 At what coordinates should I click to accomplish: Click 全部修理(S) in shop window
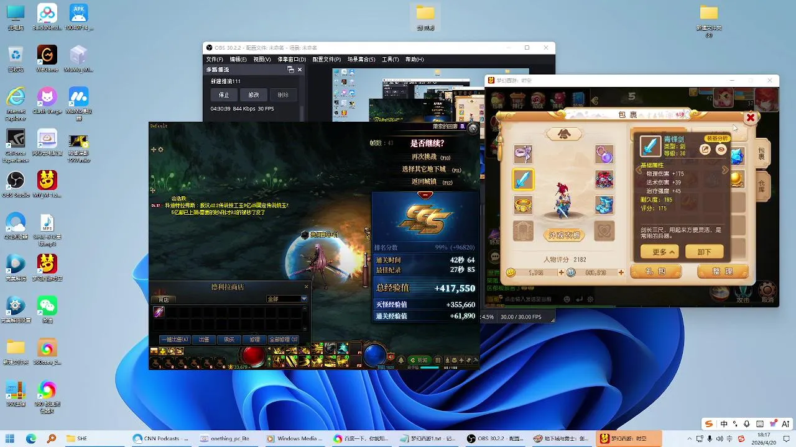pyautogui.click(x=284, y=340)
